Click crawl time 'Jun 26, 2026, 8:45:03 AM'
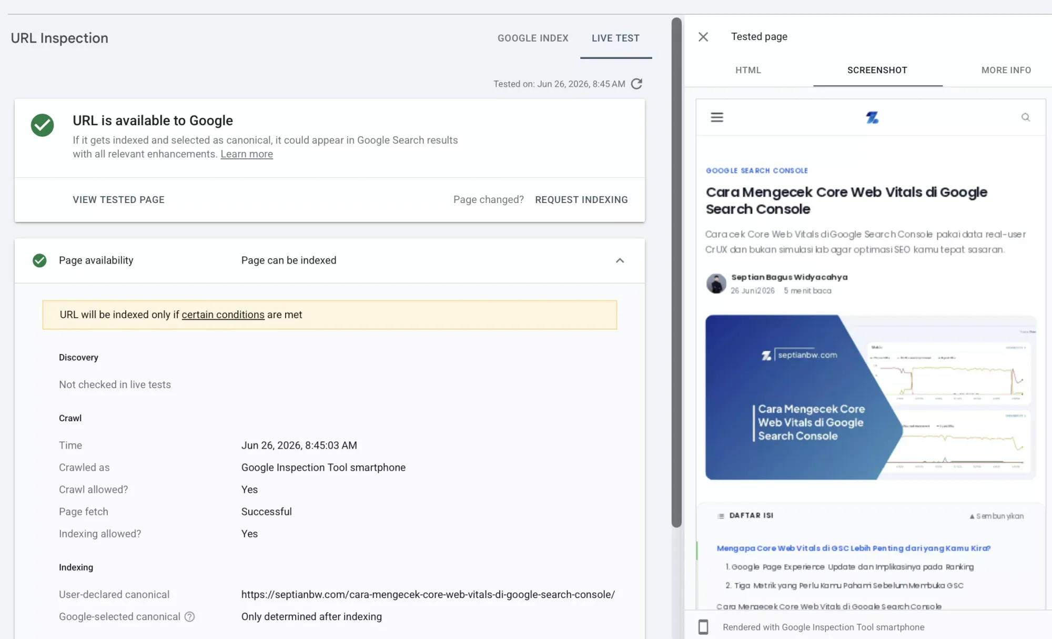 coord(299,445)
